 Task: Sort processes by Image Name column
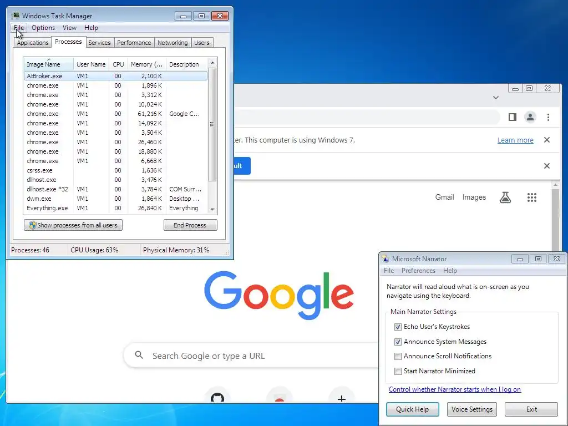pyautogui.click(x=49, y=64)
